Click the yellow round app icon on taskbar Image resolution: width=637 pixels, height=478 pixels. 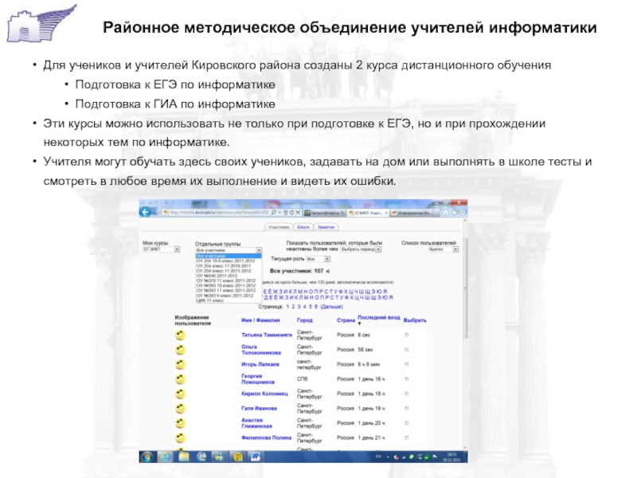[x=237, y=456]
